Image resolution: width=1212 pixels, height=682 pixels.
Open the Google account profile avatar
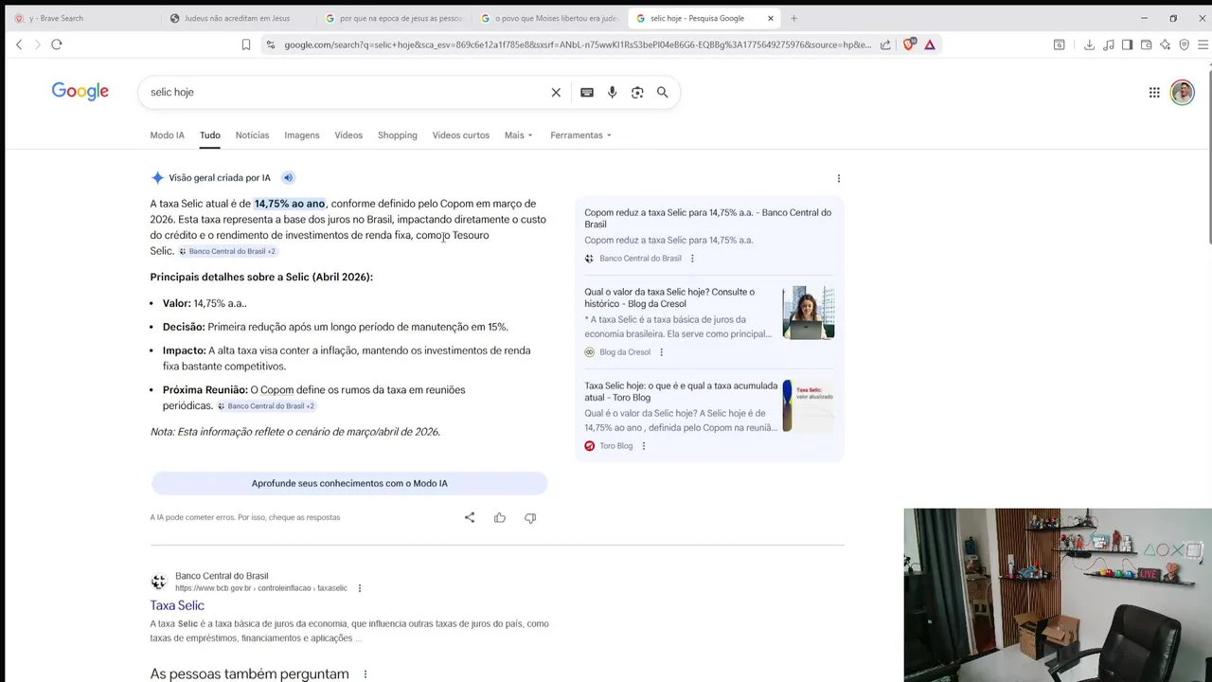1182,92
